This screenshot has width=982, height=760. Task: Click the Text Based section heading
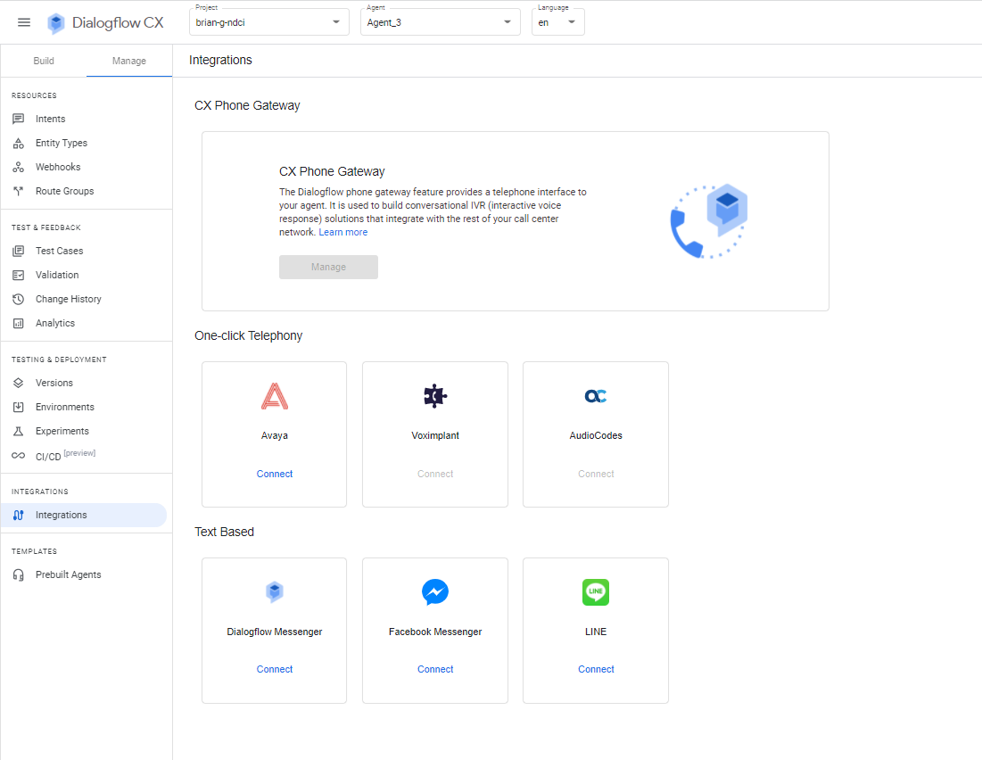224,532
